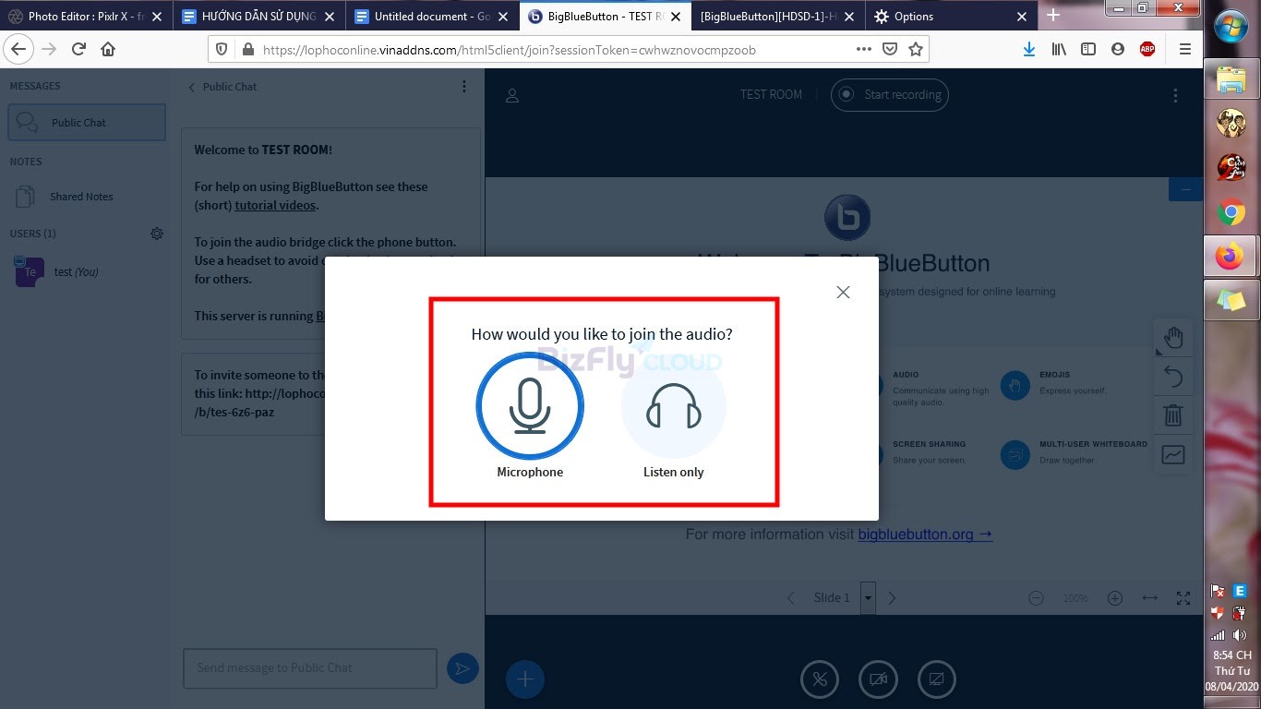Open a new browser tab

(1053, 16)
